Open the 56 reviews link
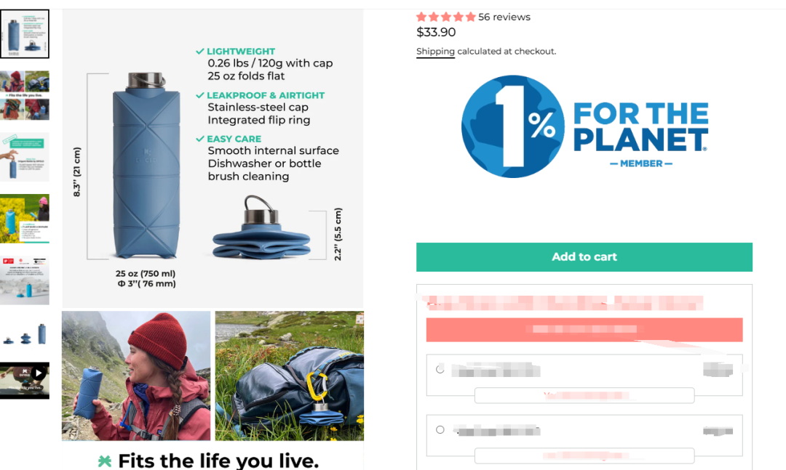 point(504,17)
